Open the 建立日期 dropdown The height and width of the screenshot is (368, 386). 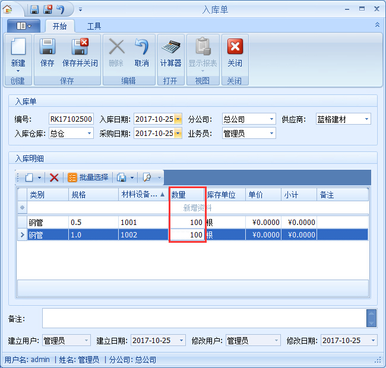click(181, 341)
